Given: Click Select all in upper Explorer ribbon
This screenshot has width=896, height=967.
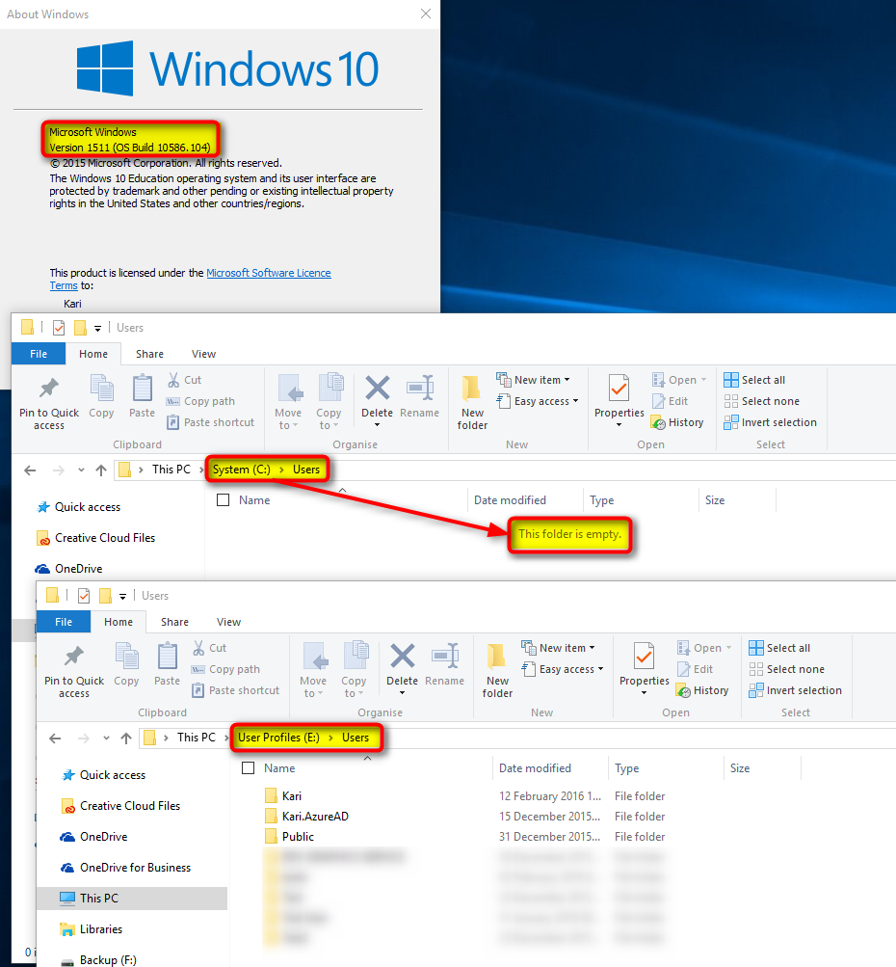Looking at the screenshot, I should (x=755, y=380).
